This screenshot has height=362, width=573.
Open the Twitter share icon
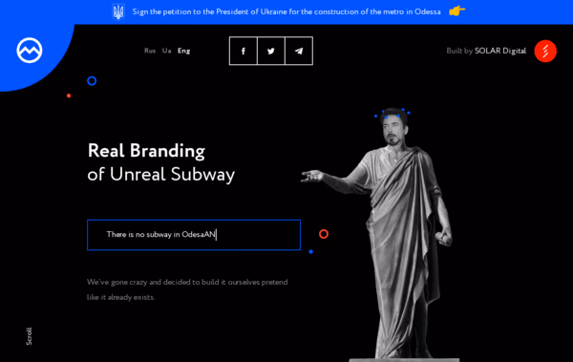pyautogui.click(x=271, y=51)
